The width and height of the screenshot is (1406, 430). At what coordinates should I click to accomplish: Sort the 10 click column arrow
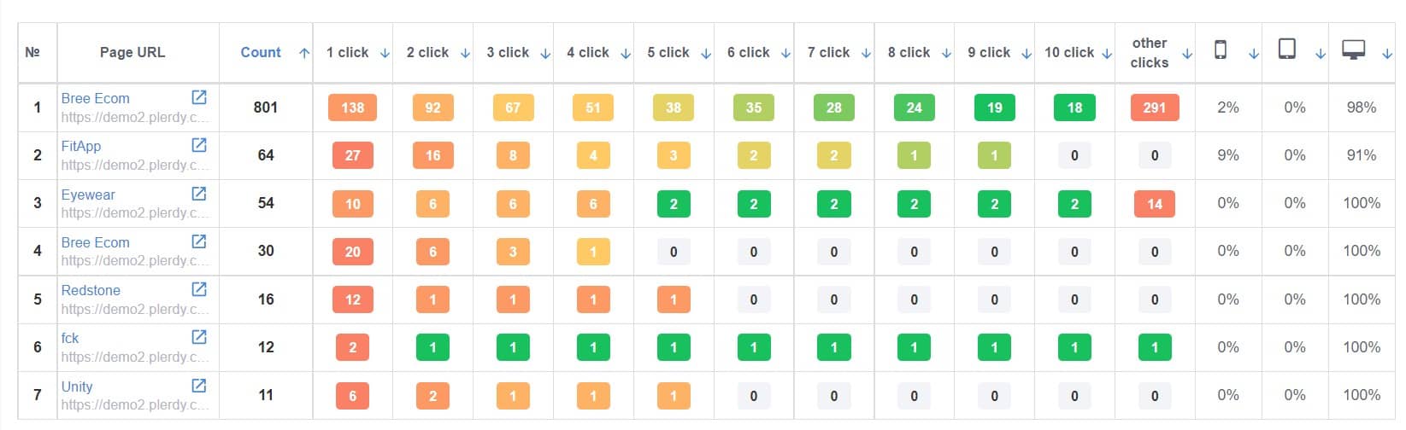coord(1107,53)
